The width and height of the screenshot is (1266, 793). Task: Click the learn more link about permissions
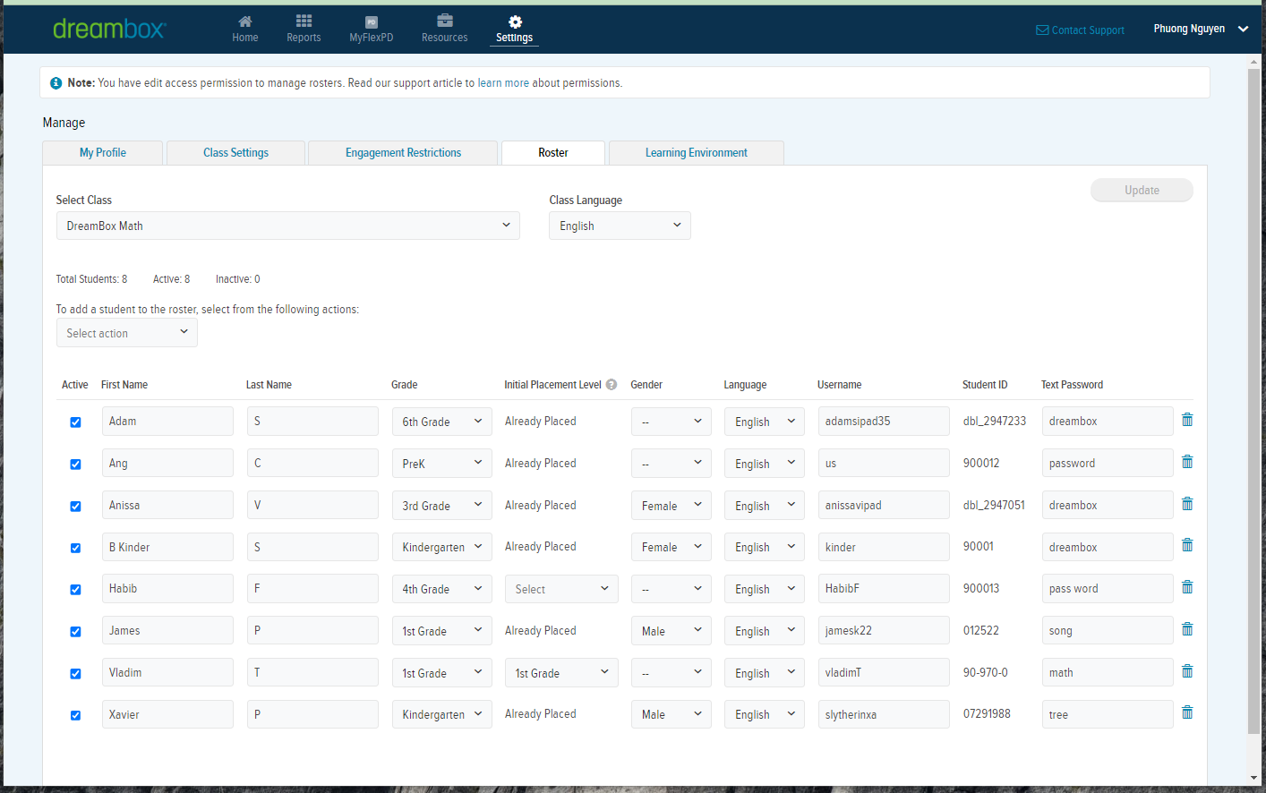(x=503, y=83)
